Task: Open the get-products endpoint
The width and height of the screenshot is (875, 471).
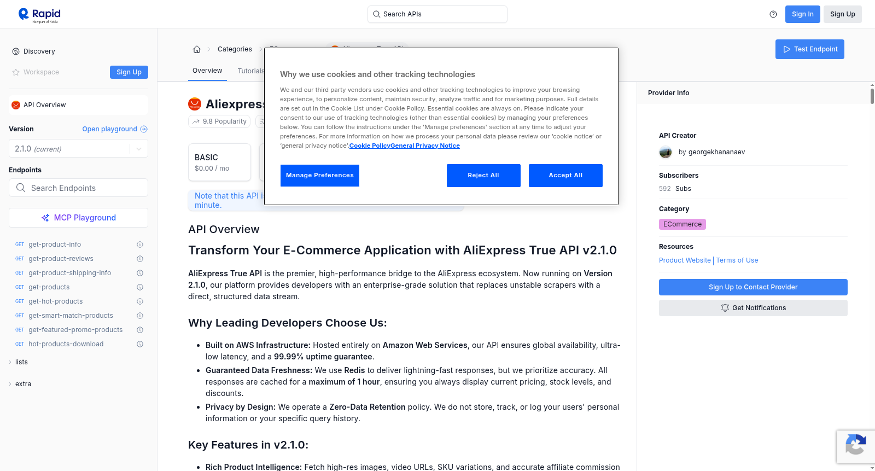Action: coord(49,287)
